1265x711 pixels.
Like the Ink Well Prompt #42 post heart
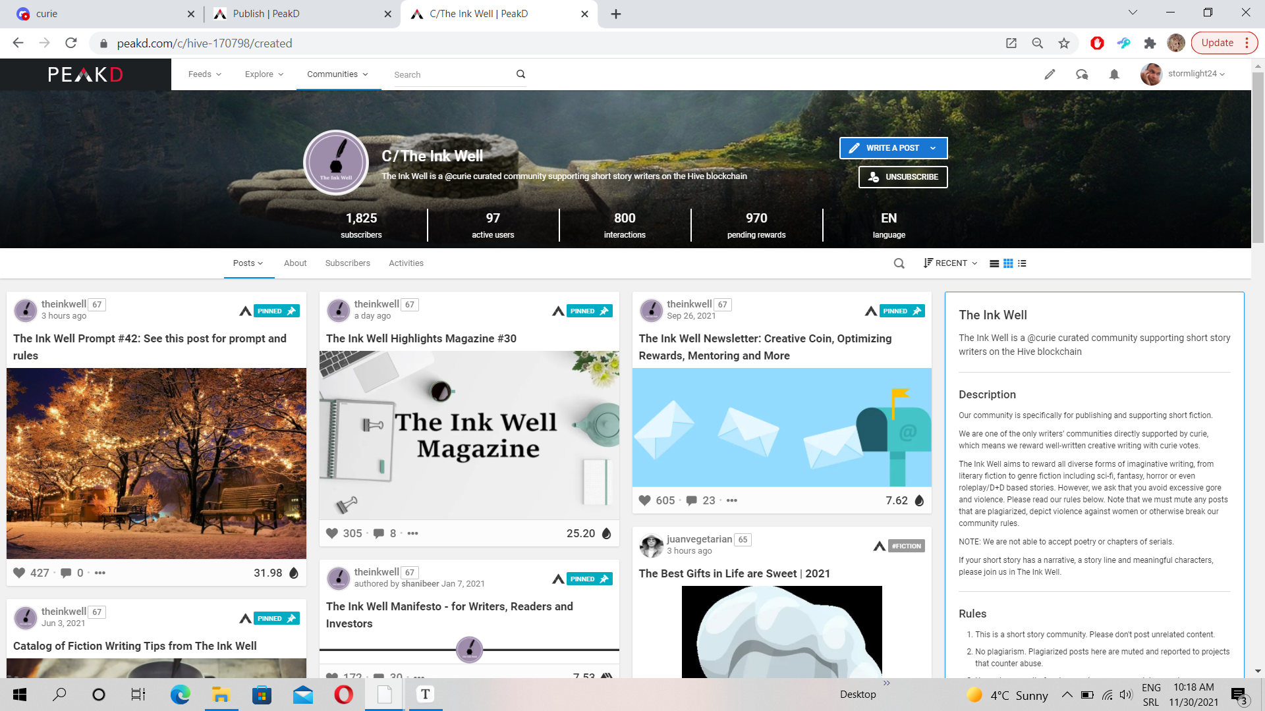[x=19, y=573]
